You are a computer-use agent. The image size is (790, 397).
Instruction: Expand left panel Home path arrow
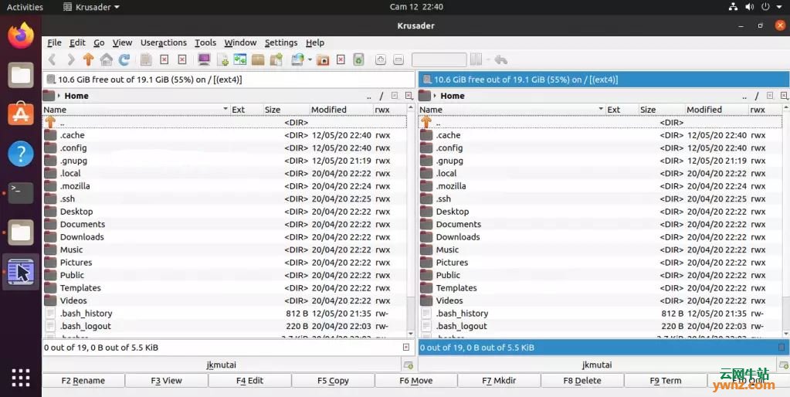pos(59,96)
